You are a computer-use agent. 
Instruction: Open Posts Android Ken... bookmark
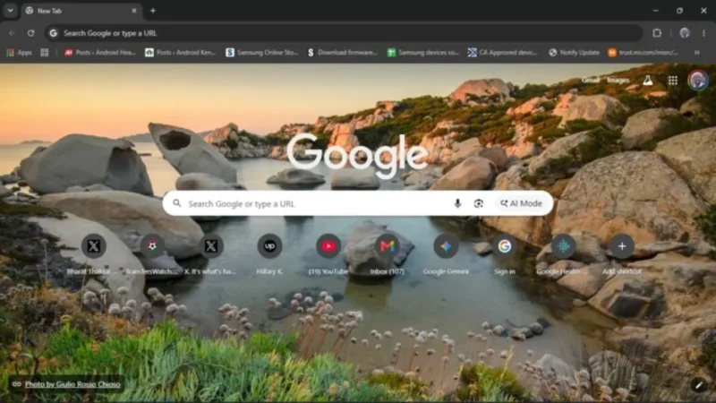click(181, 53)
